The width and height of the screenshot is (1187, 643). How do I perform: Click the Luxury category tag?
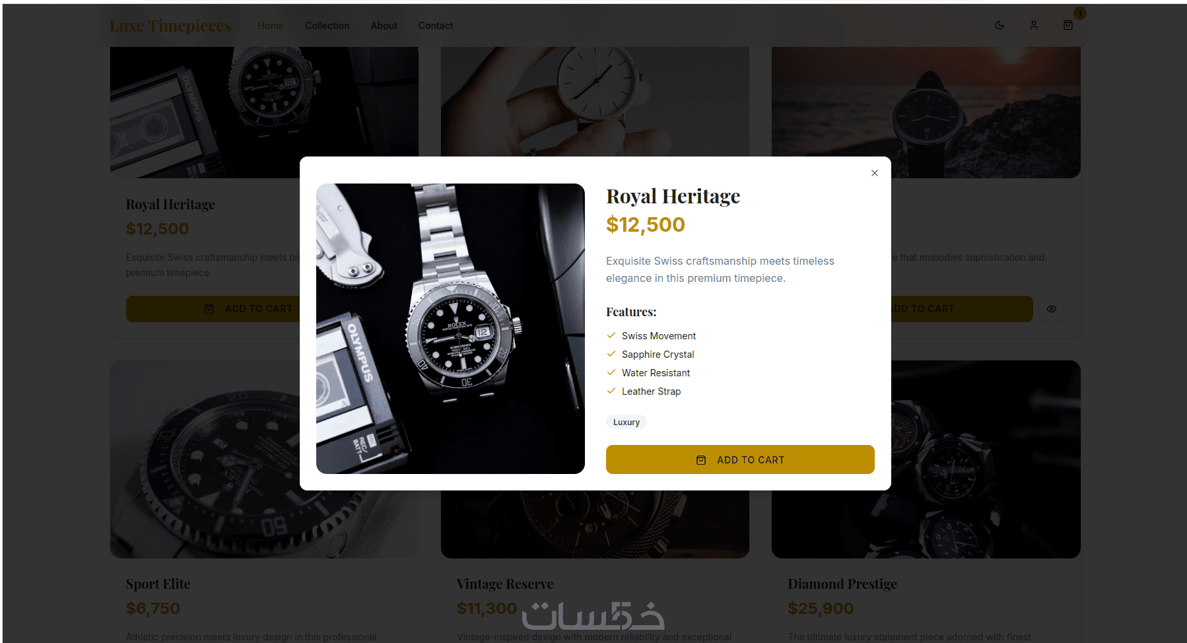pyautogui.click(x=627, y=423)
